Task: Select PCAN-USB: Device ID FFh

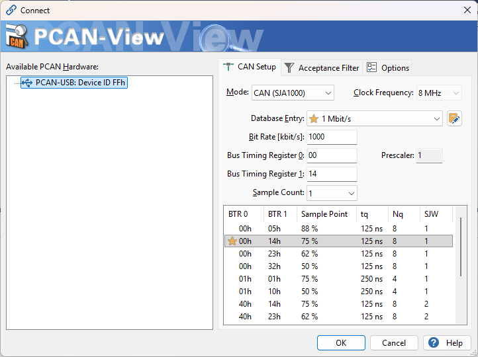Action: point(74,83)
